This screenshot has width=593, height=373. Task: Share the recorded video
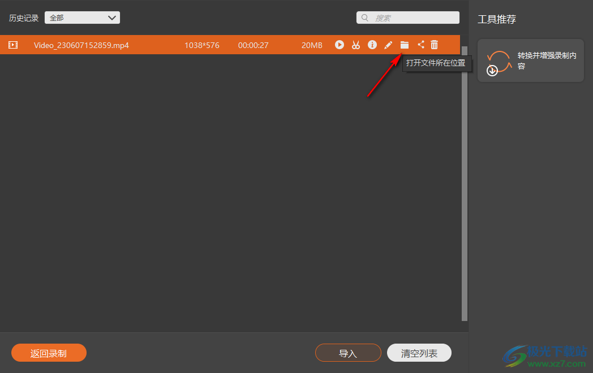click(420, 45)
